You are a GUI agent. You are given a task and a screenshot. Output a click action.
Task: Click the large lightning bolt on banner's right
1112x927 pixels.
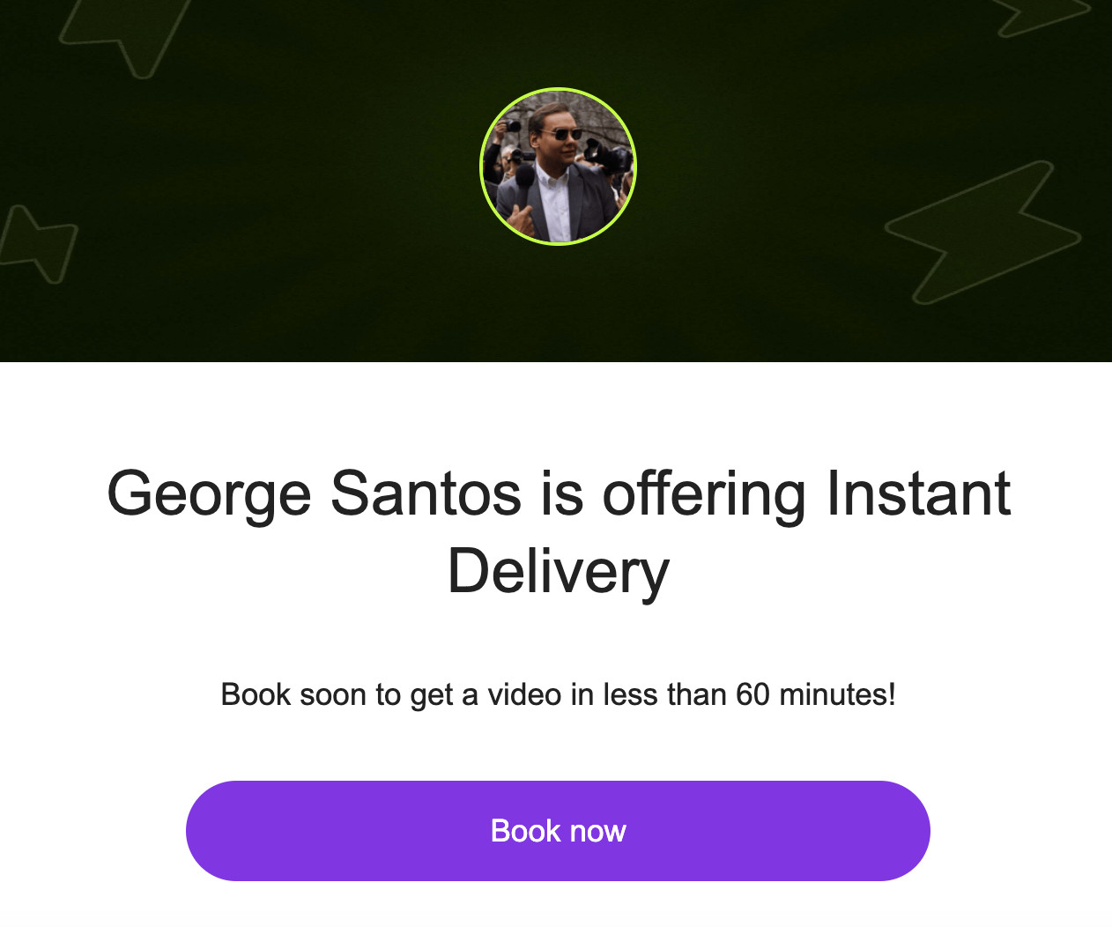coord(982,233)
